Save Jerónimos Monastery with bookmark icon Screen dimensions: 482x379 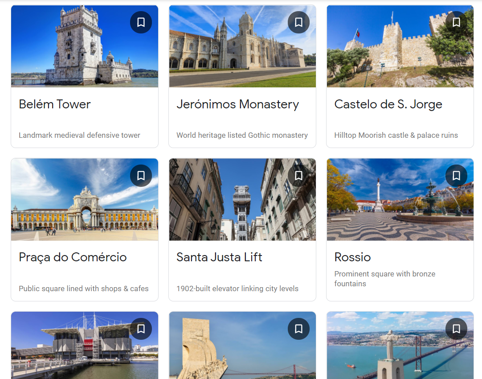[x=298, y=22]
